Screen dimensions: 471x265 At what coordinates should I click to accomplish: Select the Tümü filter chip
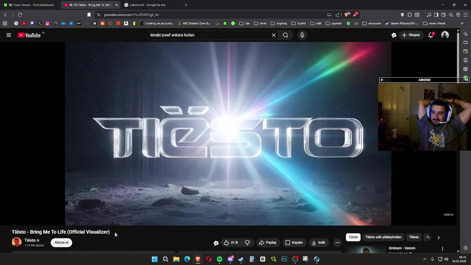coord(353,237)
